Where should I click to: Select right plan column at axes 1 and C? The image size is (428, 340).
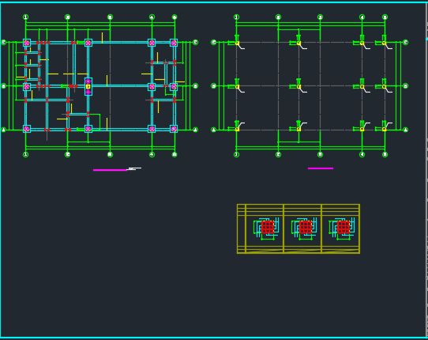pyautogui.click(x=237, y=43)
